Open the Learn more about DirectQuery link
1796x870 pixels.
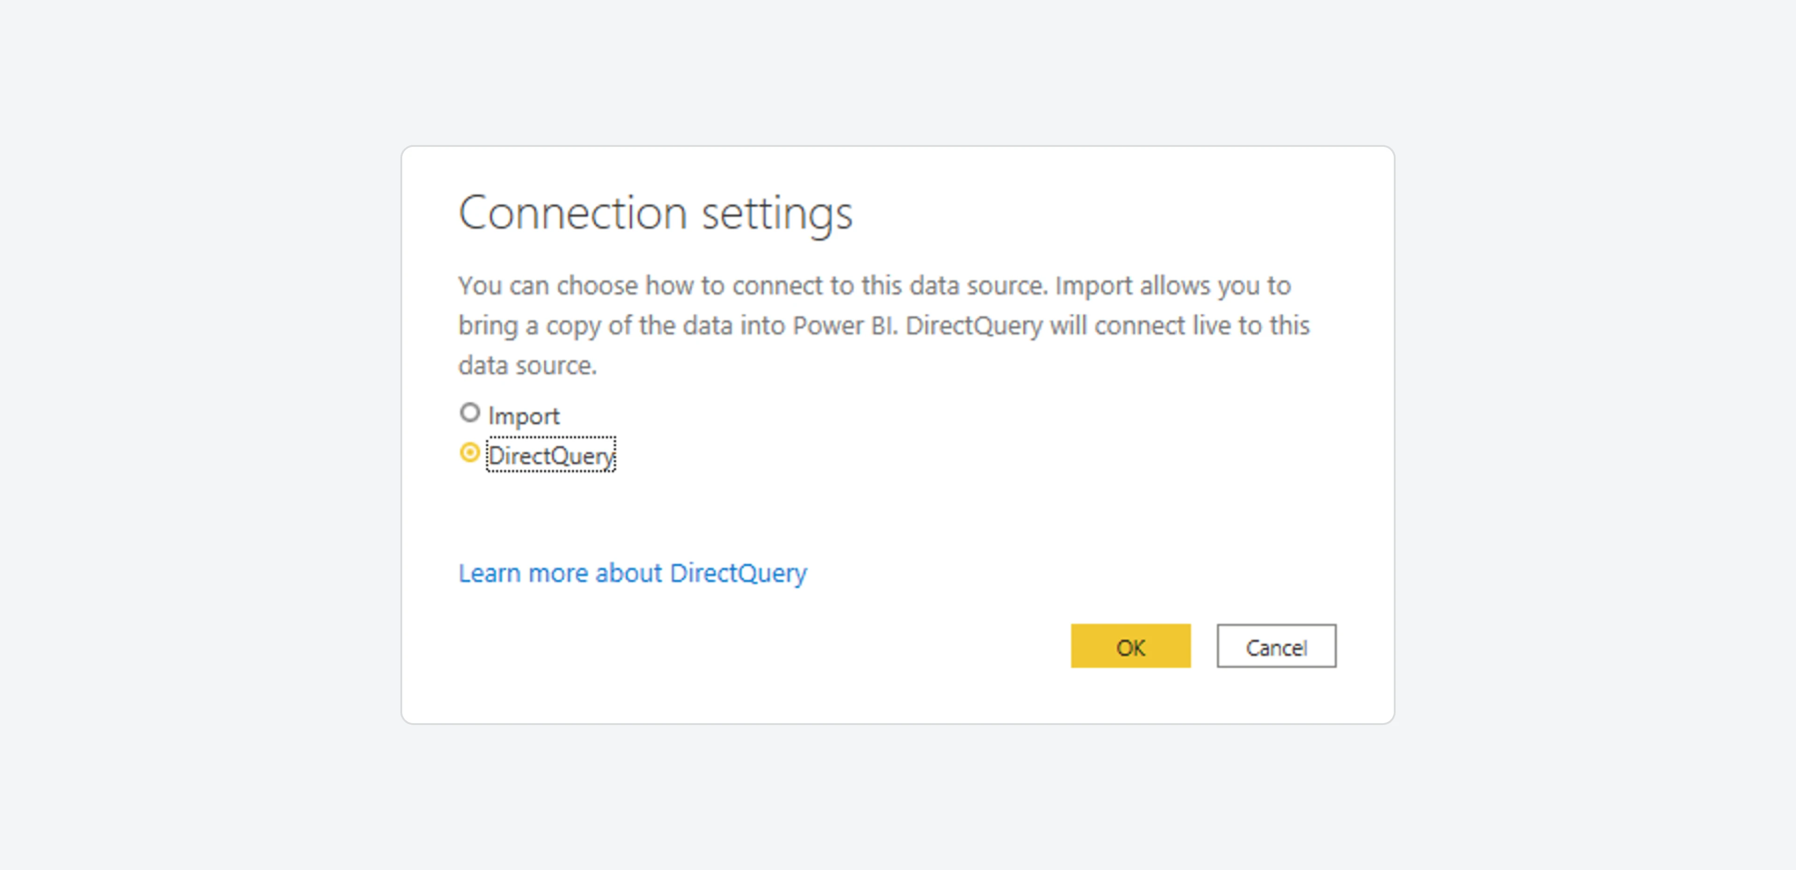pos(632,573)
